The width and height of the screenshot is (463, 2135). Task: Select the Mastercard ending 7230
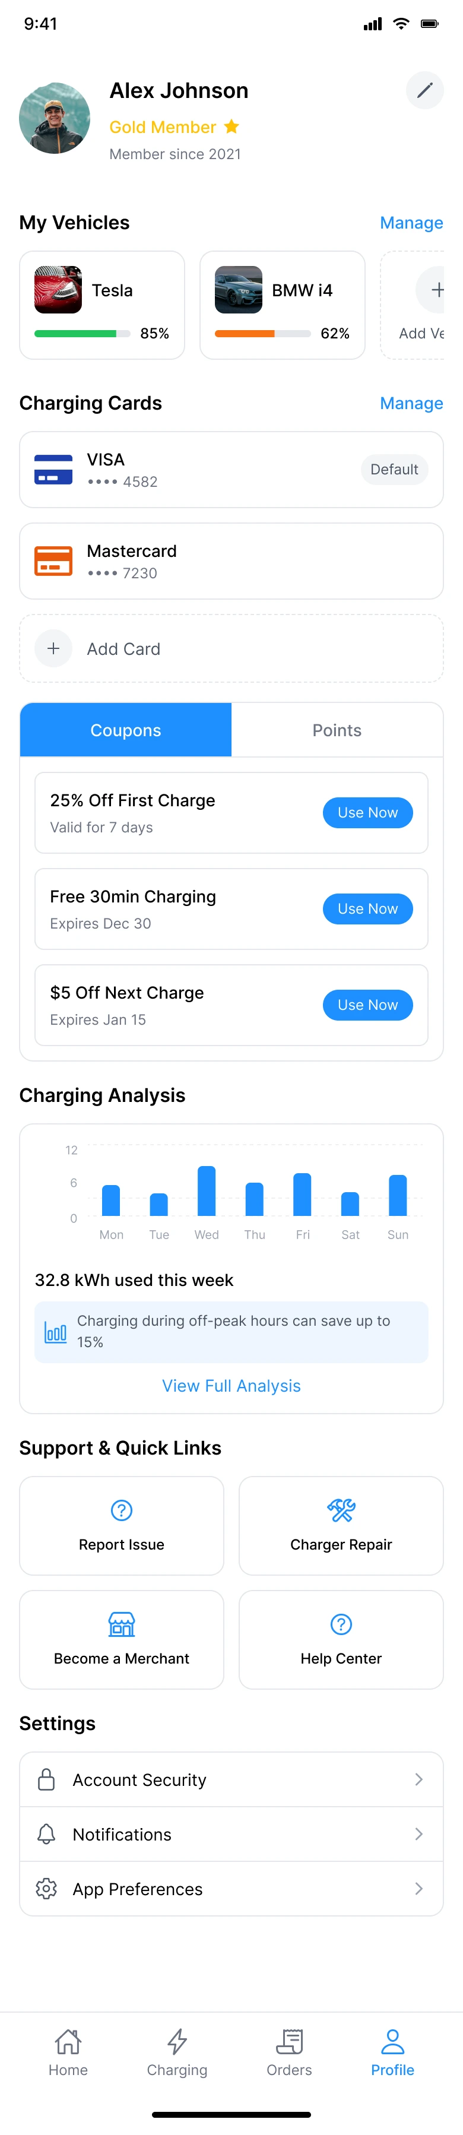pyautogui.click(x=231, y=561)
